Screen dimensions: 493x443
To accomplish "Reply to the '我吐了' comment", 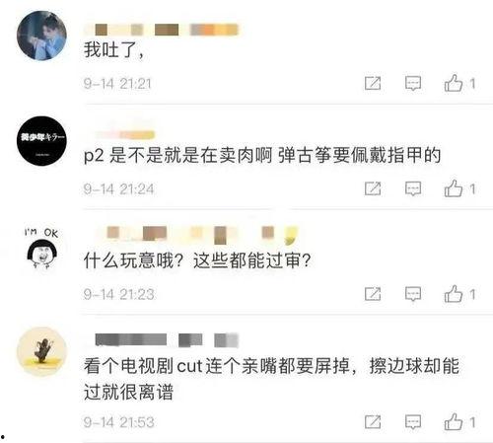I will [x=413, y=83].
